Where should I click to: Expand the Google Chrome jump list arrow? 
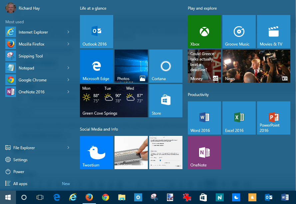pos(68,80)
